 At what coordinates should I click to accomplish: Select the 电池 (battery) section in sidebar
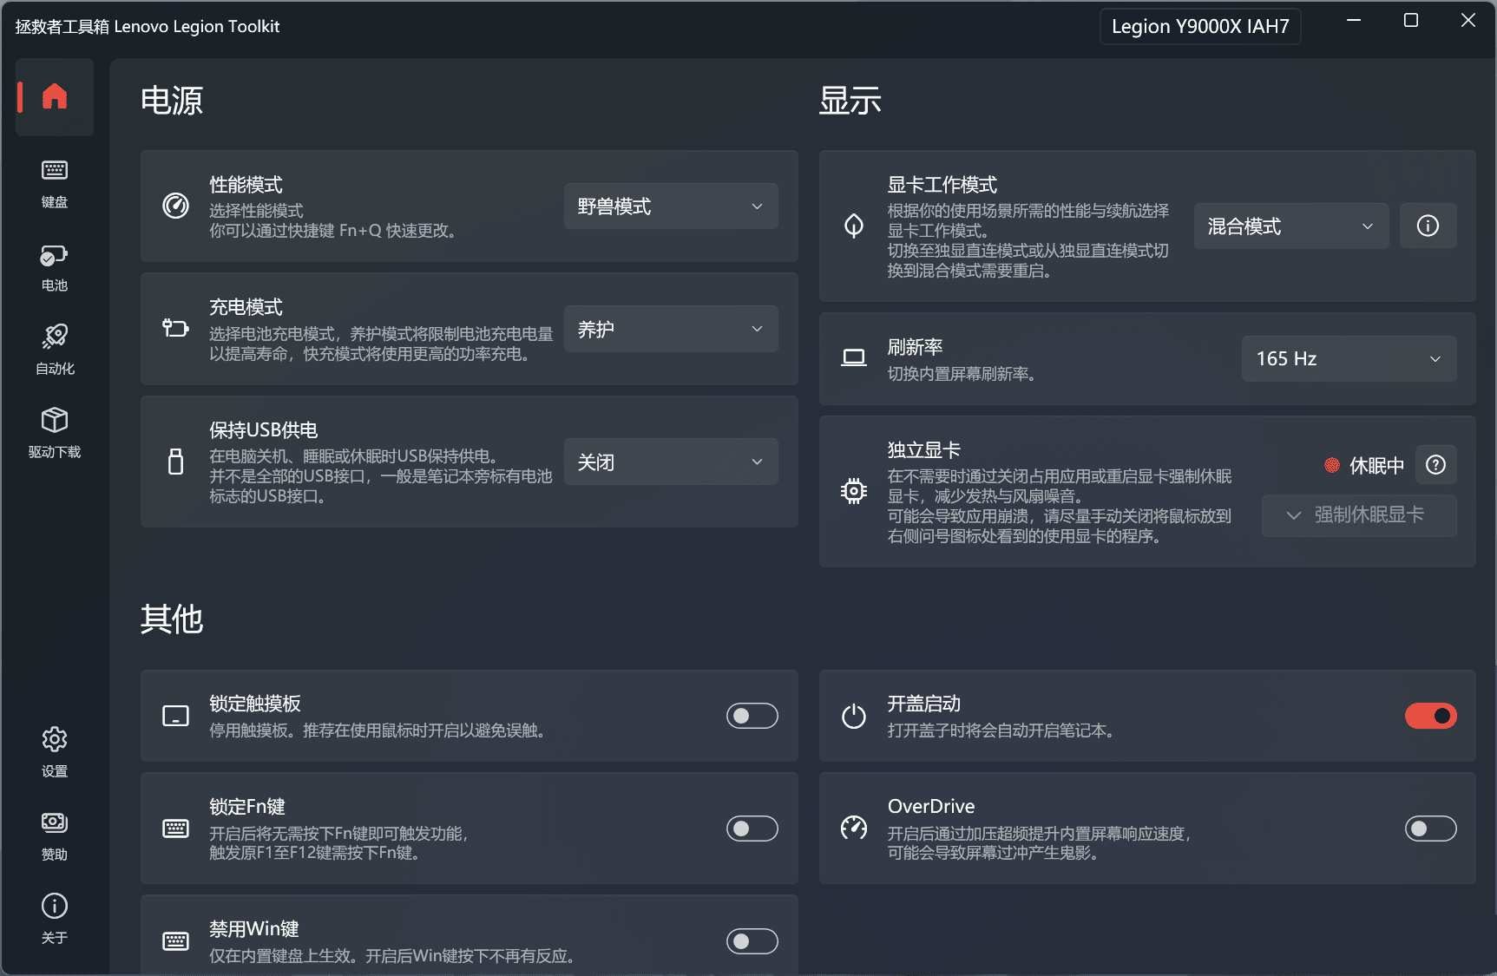[54, 266]
